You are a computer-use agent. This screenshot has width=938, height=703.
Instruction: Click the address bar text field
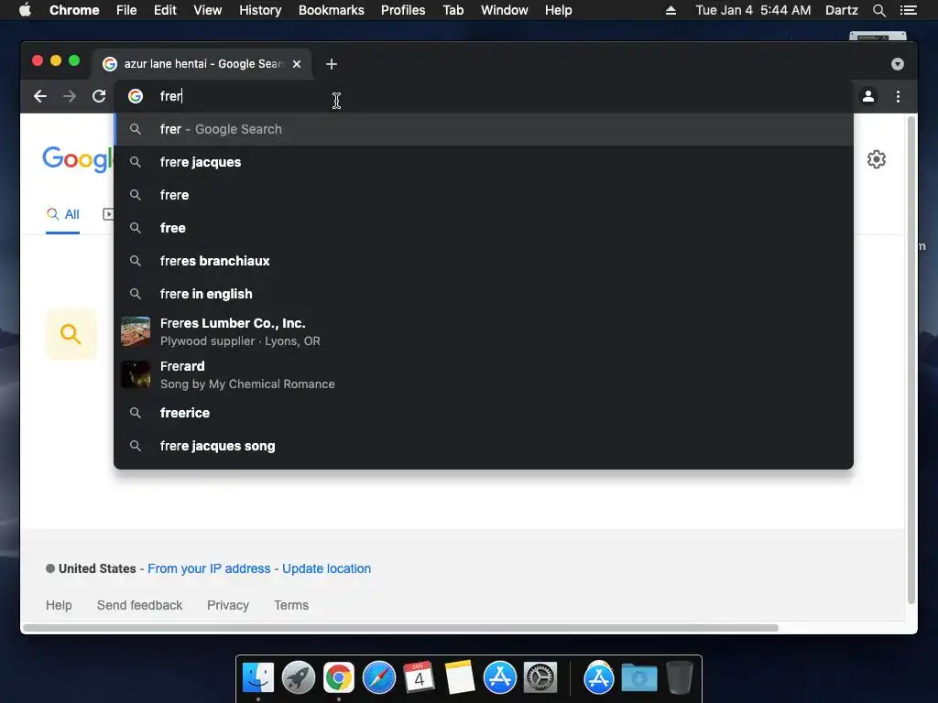click(484, 96)
